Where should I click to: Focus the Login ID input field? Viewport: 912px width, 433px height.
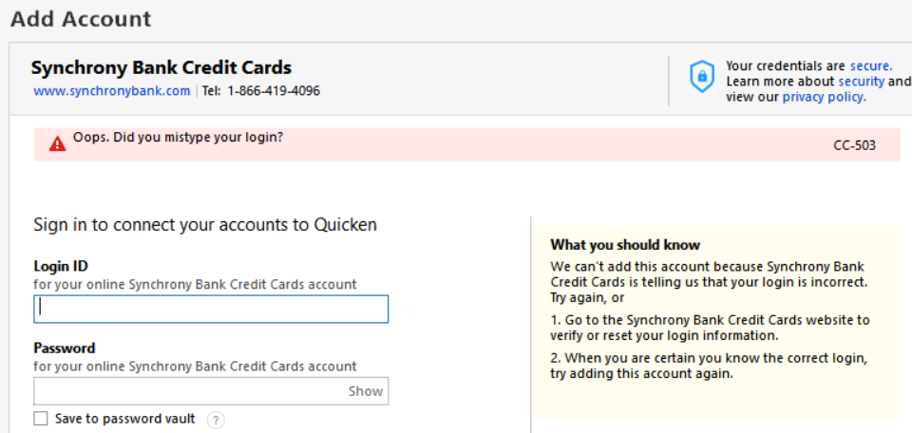point(211,309)
